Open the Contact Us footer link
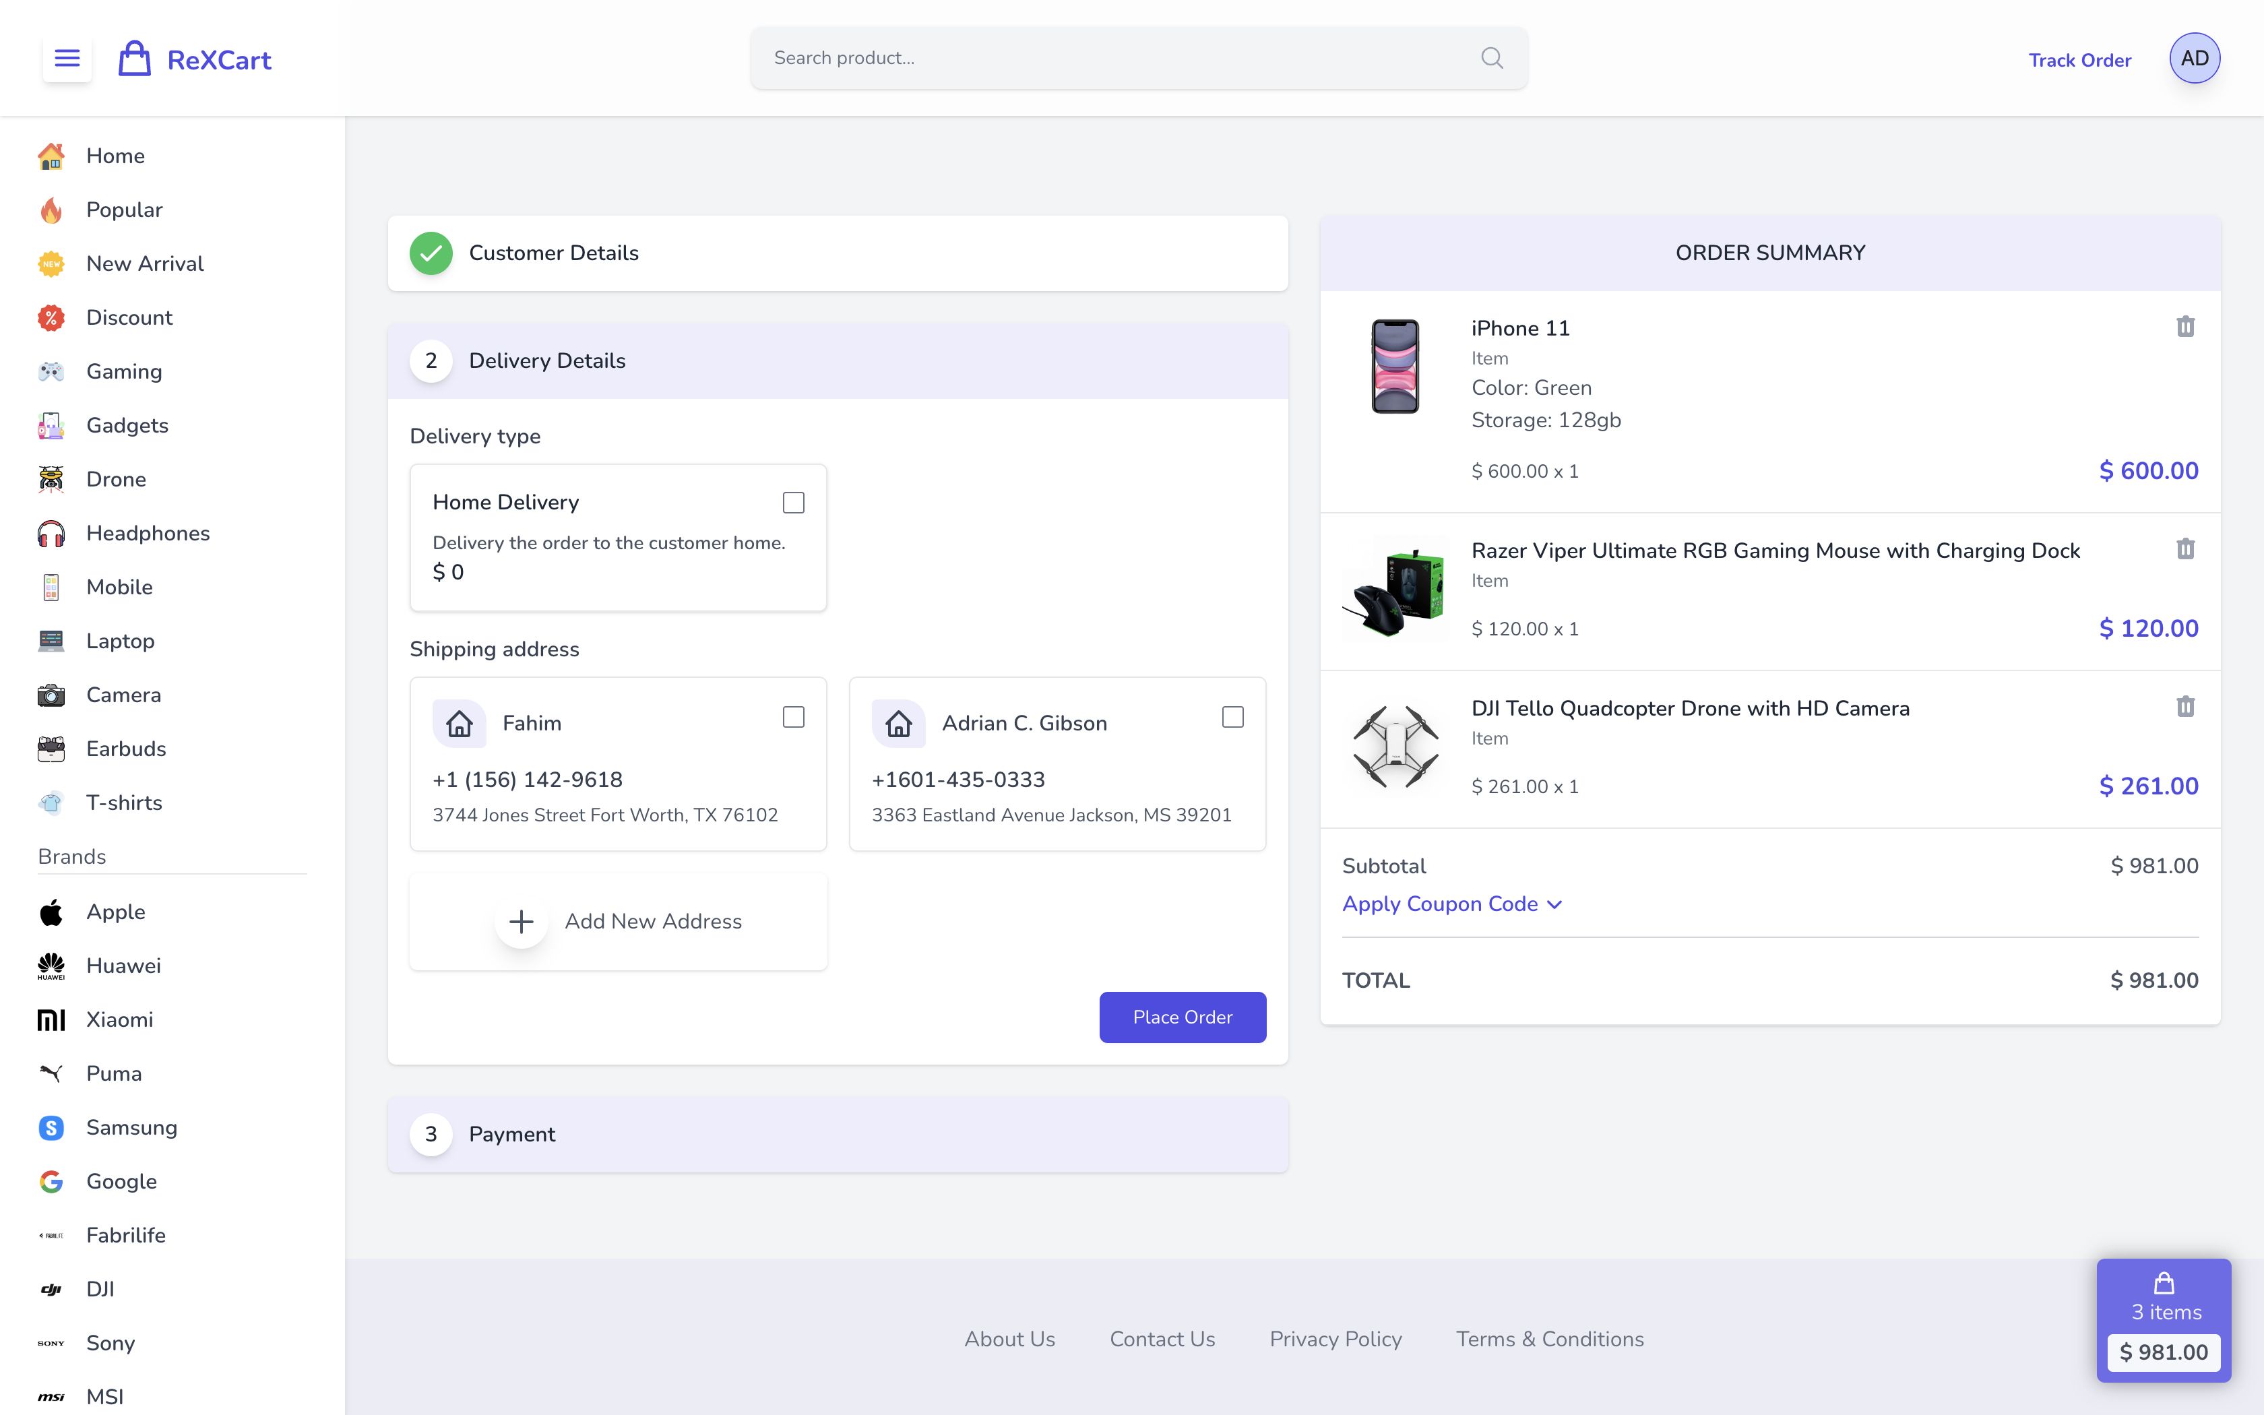This screenshot has height=1415, width=2264. pos(1162,1340)
